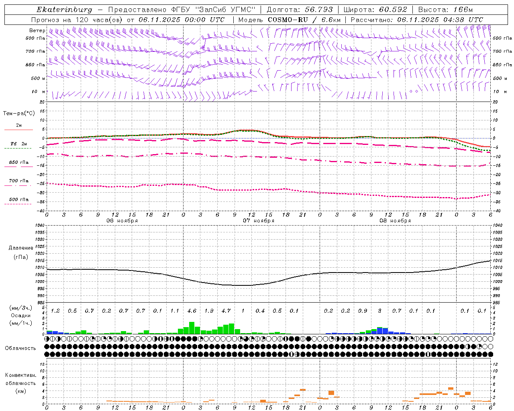Click the Ekaterinburg station title
The width and height of the screenshot is (514, 411).
(64, 10)
